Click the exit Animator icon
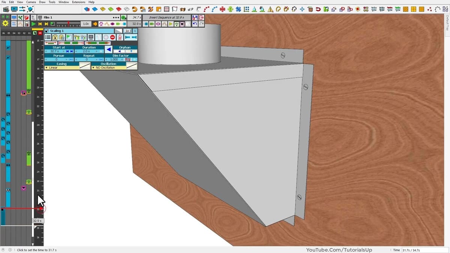 click(201, 17)
